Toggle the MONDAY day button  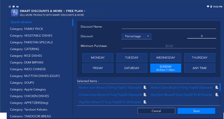(x=98, y=58)
